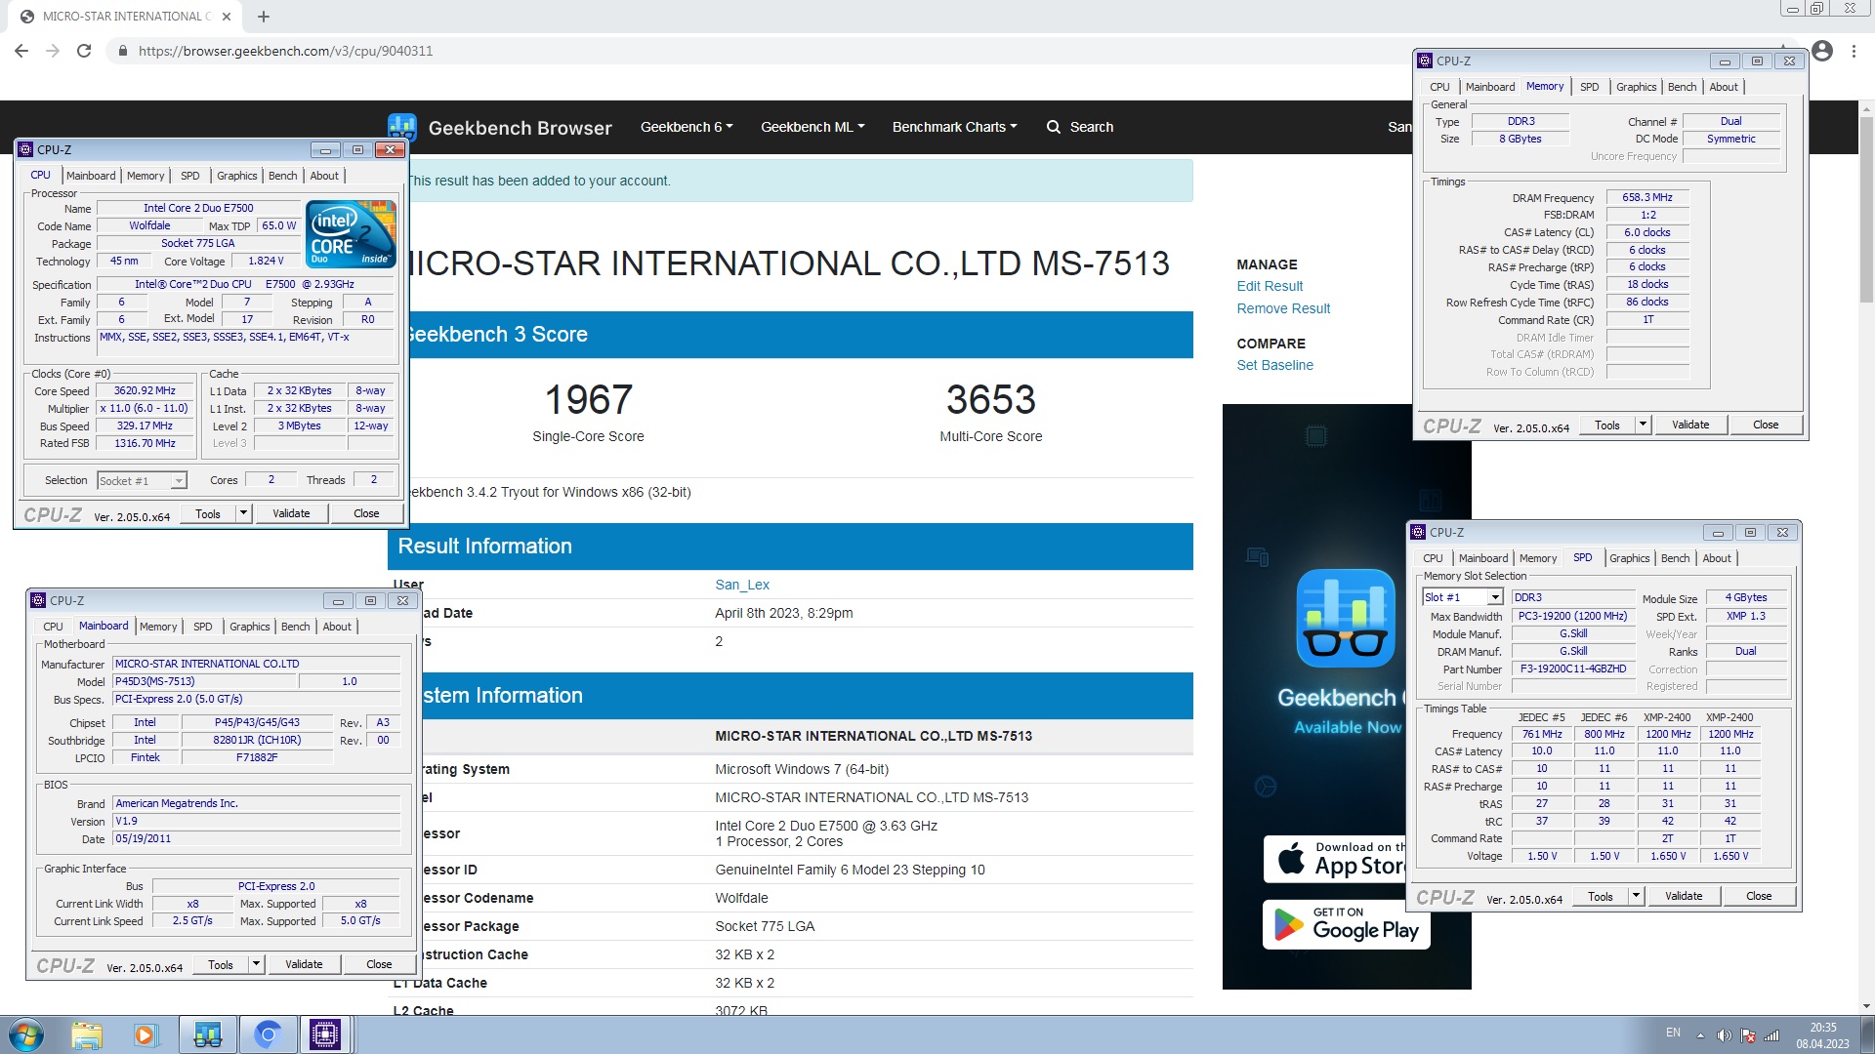Click the Single-Core Score value 1967

[588, 399]
